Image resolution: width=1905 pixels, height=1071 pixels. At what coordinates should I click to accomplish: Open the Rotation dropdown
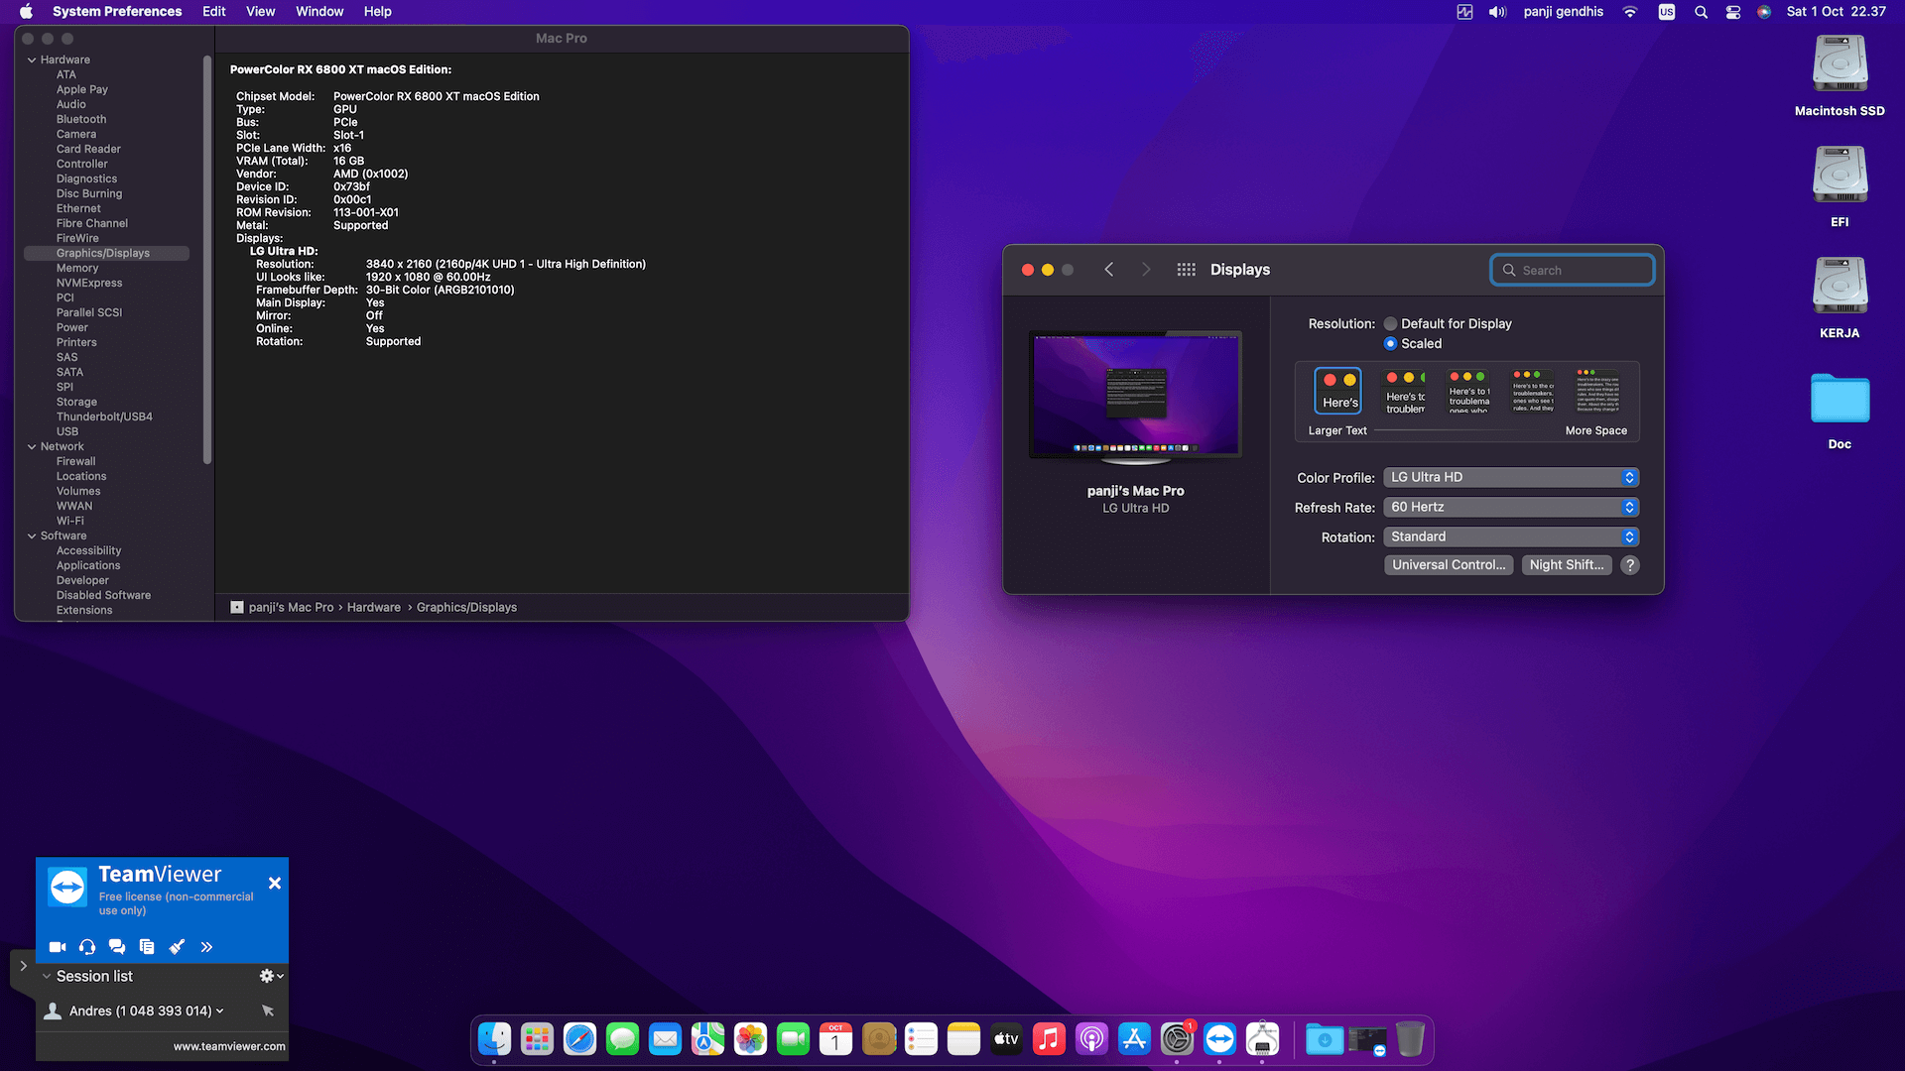coord(1511,536)
